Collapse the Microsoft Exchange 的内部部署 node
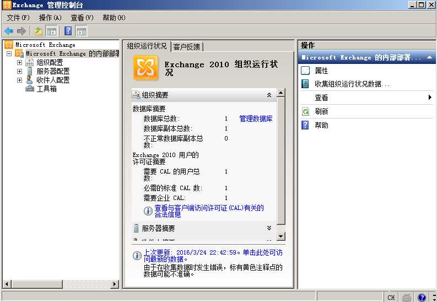Image resolution: width=437 pixels, height=302 pixels. 9,53
